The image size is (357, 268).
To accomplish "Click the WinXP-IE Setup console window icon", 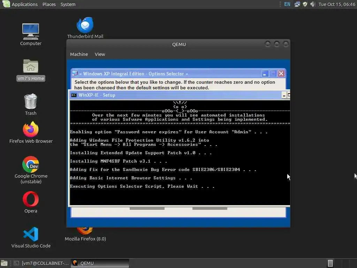I will click(74, 95).
